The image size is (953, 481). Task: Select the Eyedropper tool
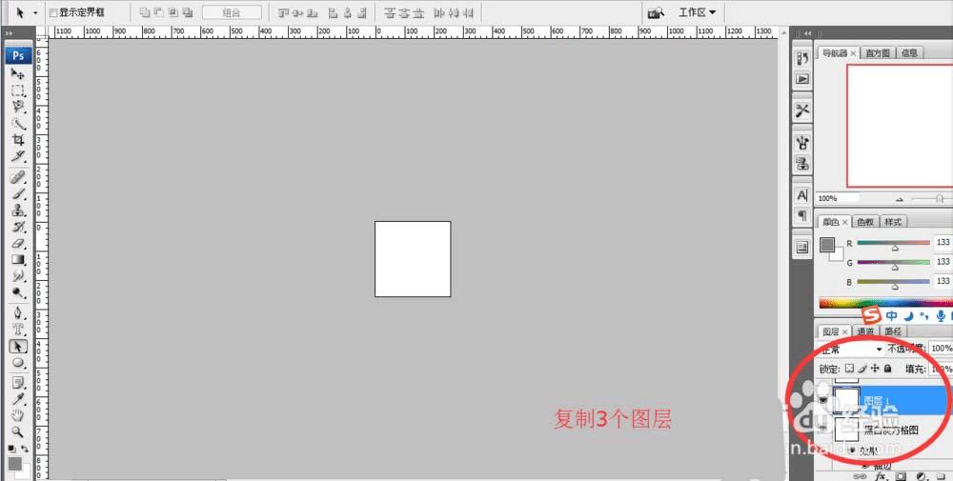(x=18, y=399)
